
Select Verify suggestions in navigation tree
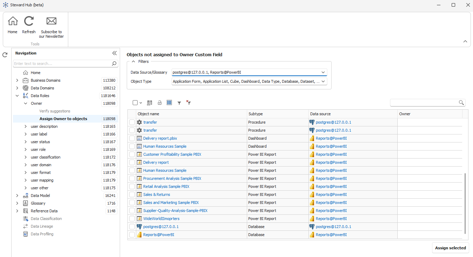pyautogui.click(x=55, y=111)
